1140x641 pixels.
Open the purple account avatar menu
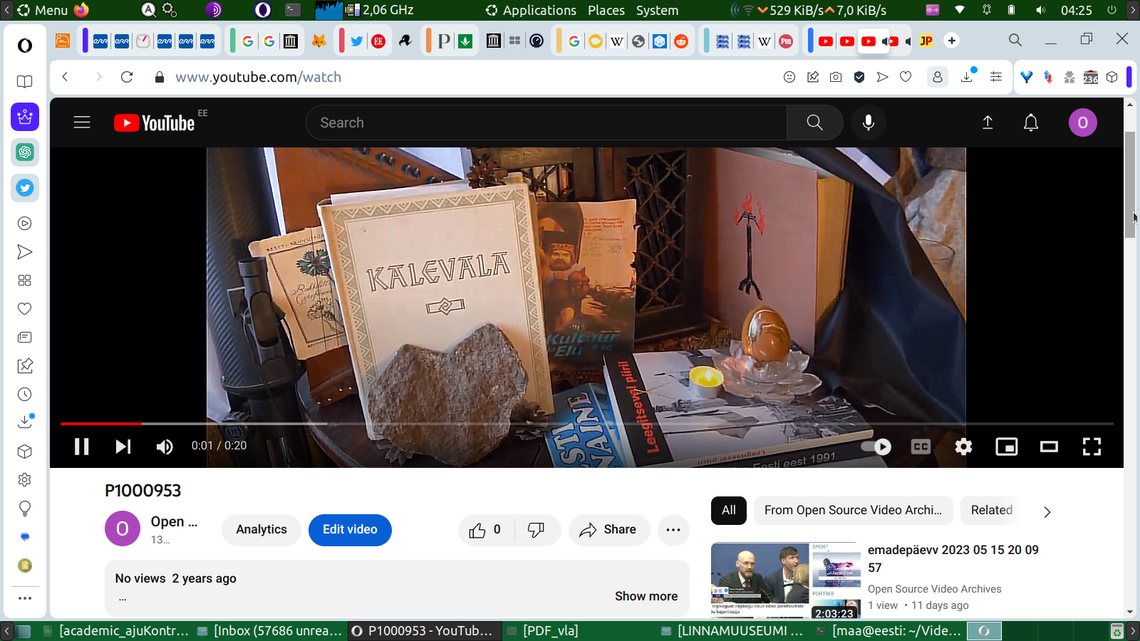tap(1082, 123)
